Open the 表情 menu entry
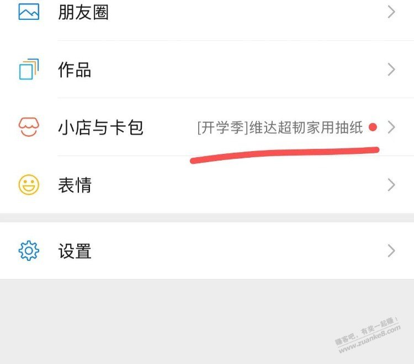This screenshot has height=364, width=414. click(x=207, y=185)
